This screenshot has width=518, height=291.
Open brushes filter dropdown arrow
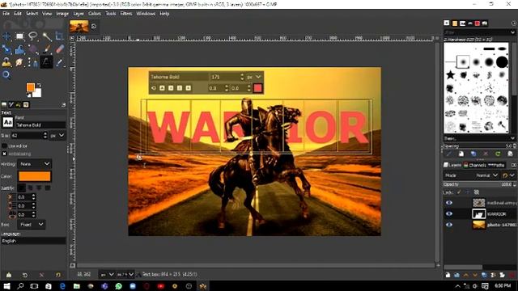tap(512, 32)
